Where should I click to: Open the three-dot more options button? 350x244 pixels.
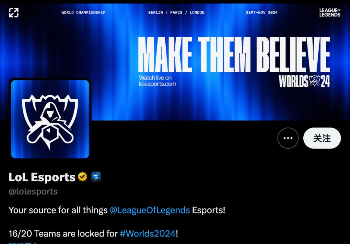coord(288,138)
